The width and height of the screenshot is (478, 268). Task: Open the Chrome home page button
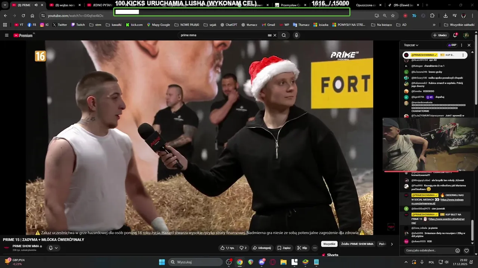pos(32,16)
